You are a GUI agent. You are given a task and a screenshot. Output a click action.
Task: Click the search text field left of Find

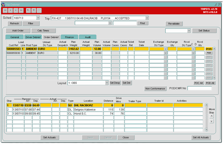(x=125, y=23)
